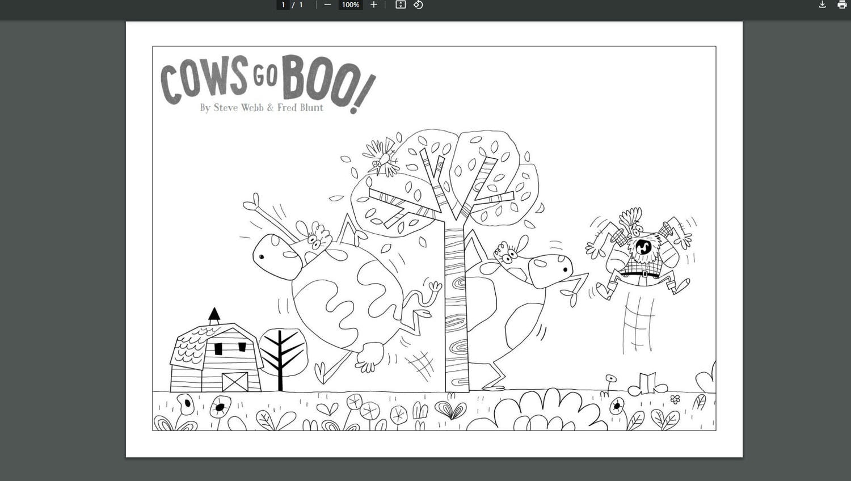Click the 'By Steve Webb & Fred Blunt' byline
Viewport: 851px width, 481px height.
tap(262, 107)
